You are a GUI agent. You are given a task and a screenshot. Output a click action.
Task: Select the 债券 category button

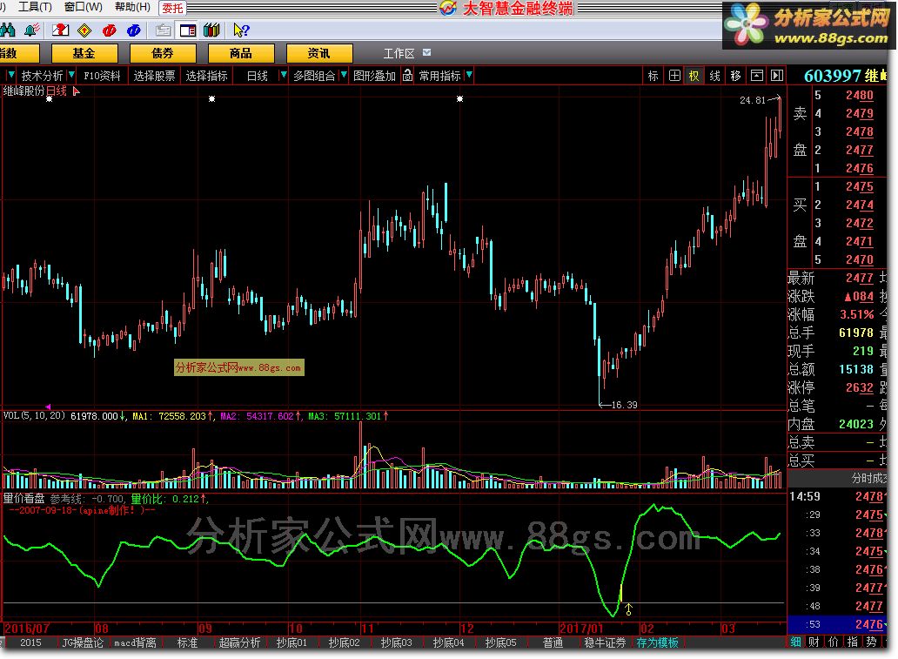[x=163, y=53]
